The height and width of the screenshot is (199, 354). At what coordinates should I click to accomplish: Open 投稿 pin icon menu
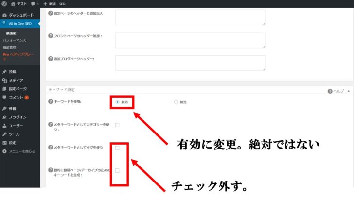4,72
